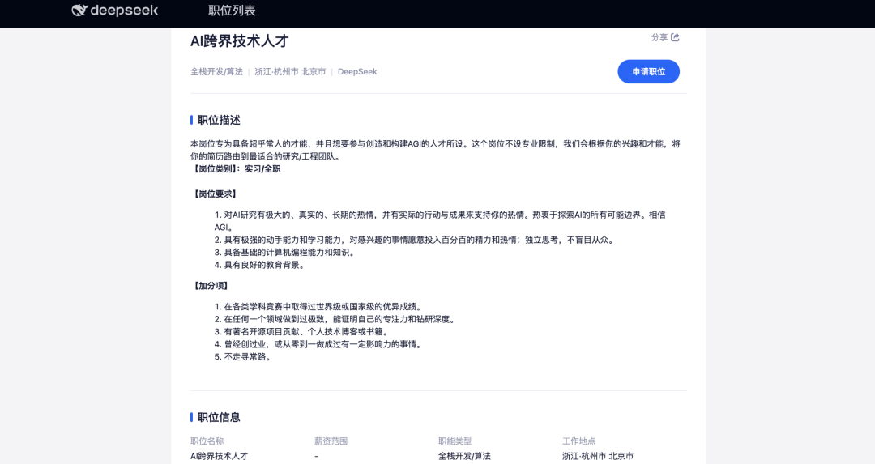Click the 全栈开发/算法 category tag under title

coord(216,71)
